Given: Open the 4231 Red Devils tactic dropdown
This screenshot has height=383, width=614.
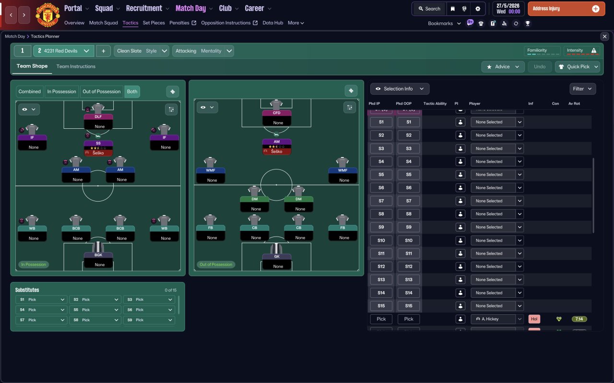Looking at the screenshot, I should click(x=63, y=51).
